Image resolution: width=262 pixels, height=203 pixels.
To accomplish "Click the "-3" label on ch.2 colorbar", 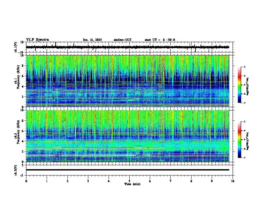I will click(x=244, y=122).
